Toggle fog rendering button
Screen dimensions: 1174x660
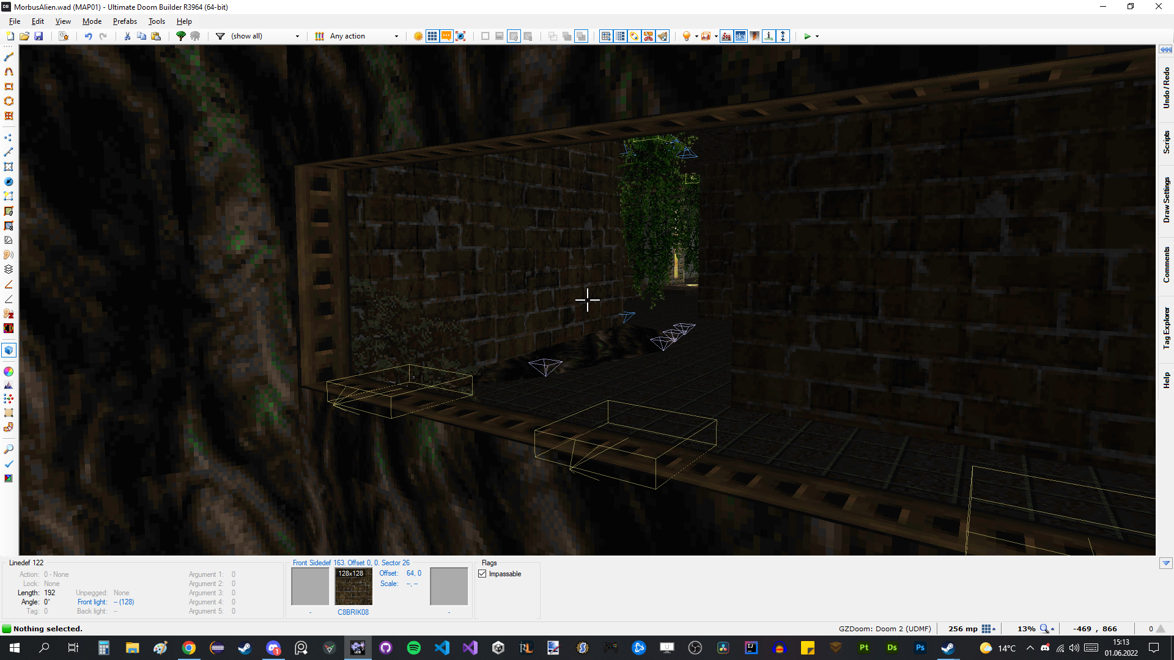click(726, 36)
